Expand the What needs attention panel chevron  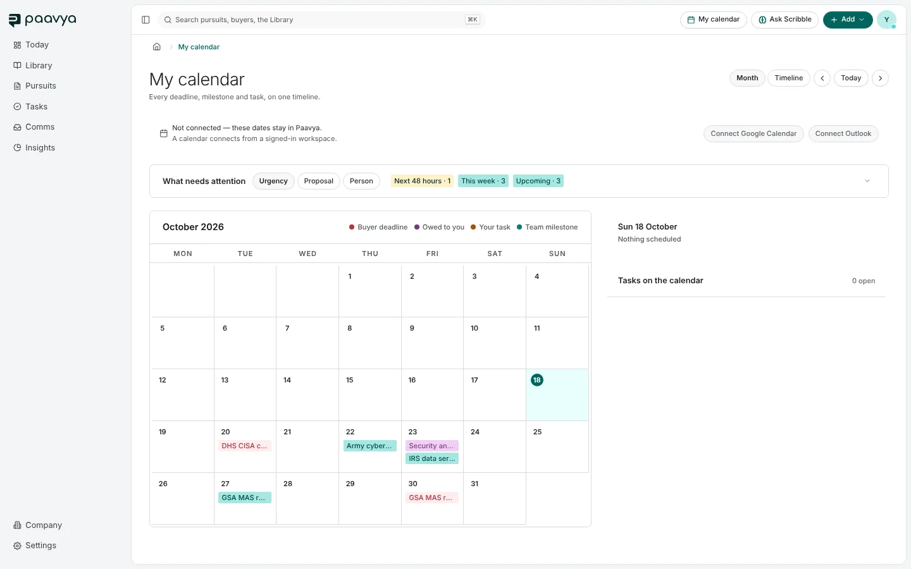click(867, 181)
